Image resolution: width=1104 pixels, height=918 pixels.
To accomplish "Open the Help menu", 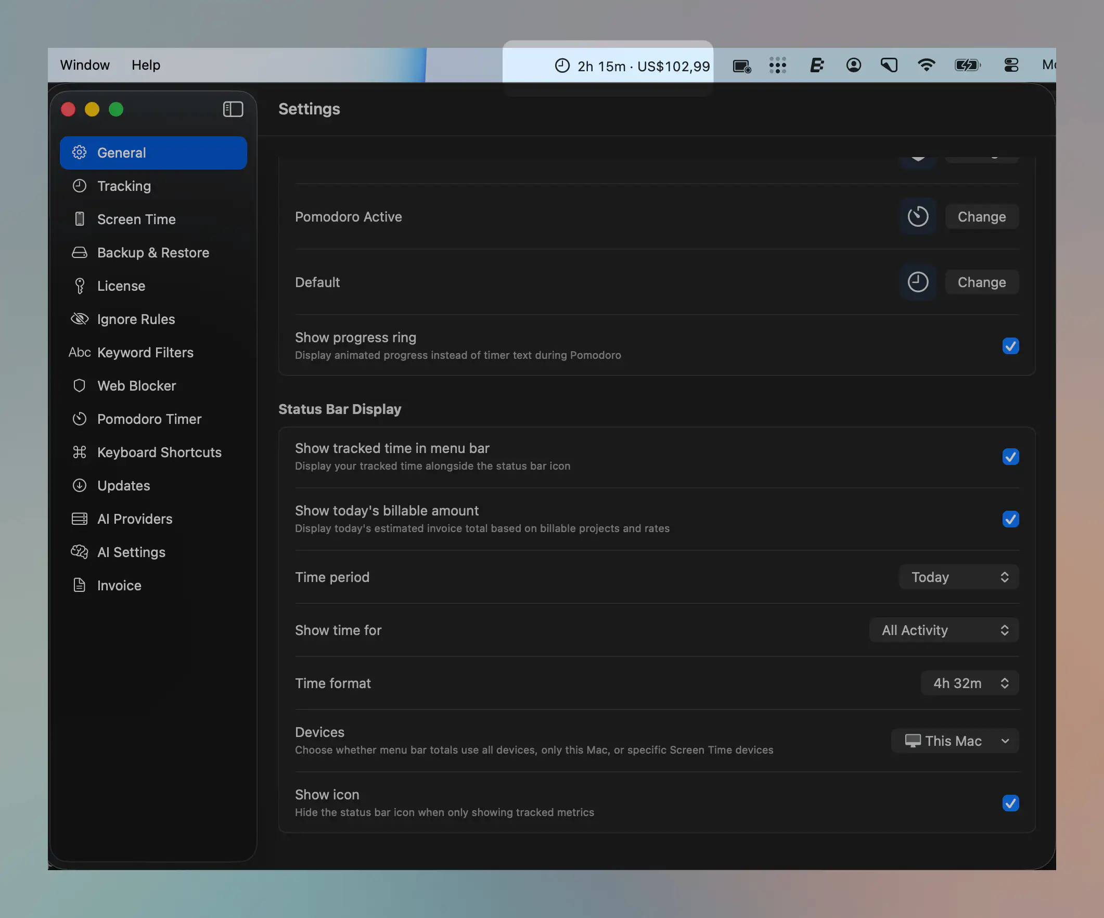I will (146, 65).
